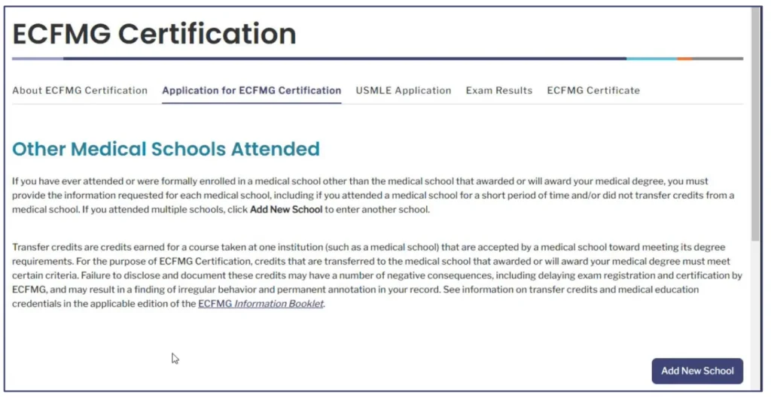Click bold Add New School text in paragraph
The height and width of the screenshot is (400, 771).
tap(286, 210)
